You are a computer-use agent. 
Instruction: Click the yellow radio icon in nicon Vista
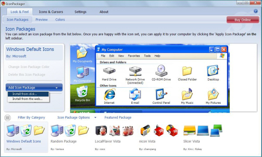[145, 130]
